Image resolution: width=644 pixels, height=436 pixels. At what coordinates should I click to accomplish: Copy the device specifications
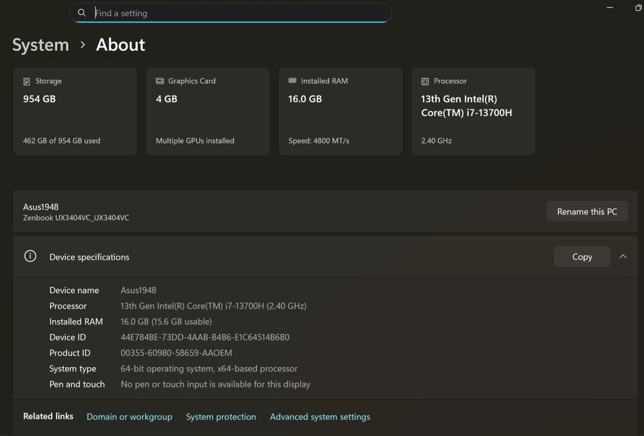click(x=582, y=256)
